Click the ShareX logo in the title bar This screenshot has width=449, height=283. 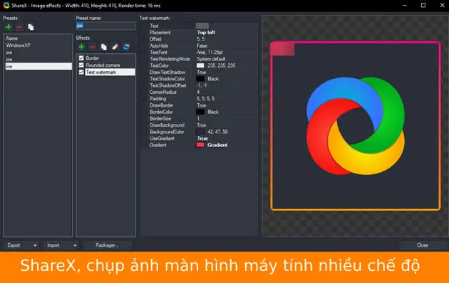[x=6, y=6]
